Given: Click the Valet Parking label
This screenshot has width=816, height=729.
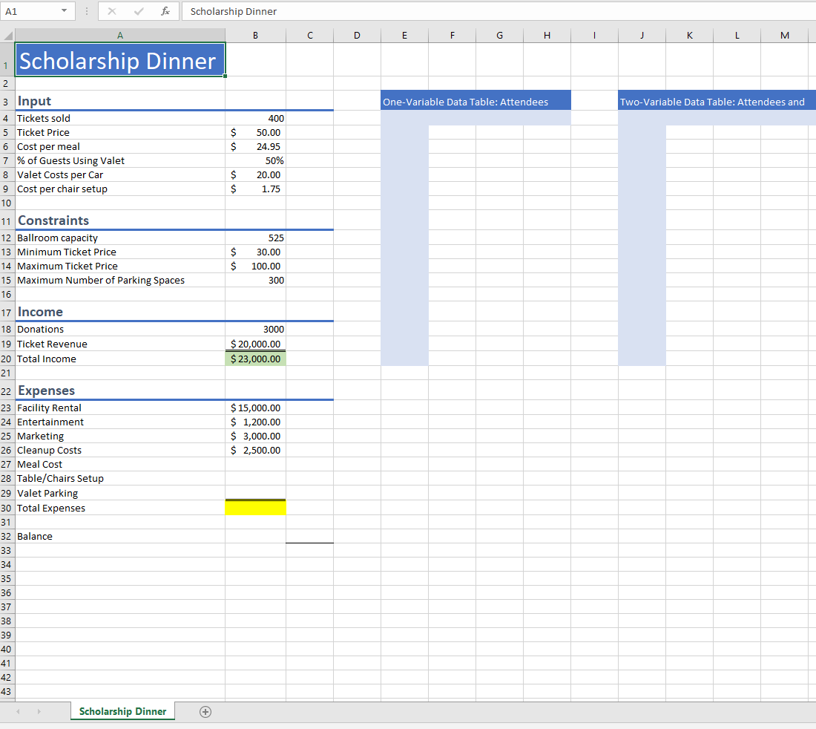Looking at the screenshot, I should click(47, 493).
